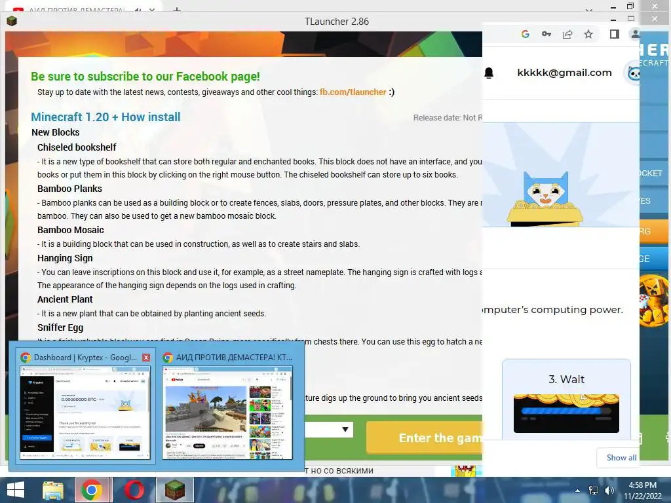The width and height of the screenshot is (671, 503).
Task: Open the password key icon in Chrome
Action: 546,34
